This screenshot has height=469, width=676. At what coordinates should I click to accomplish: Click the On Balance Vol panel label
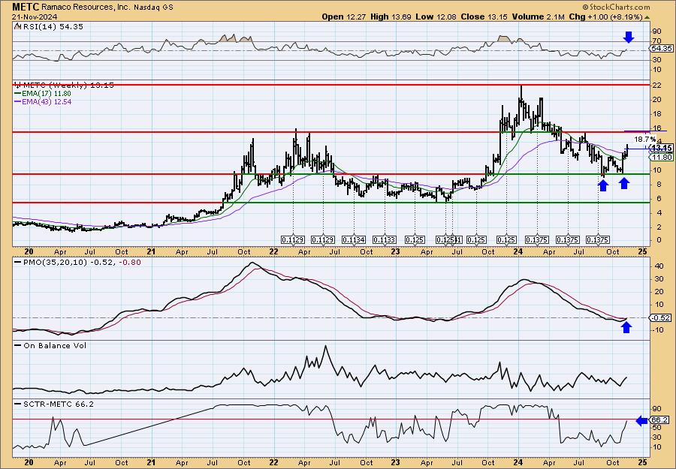51,345
